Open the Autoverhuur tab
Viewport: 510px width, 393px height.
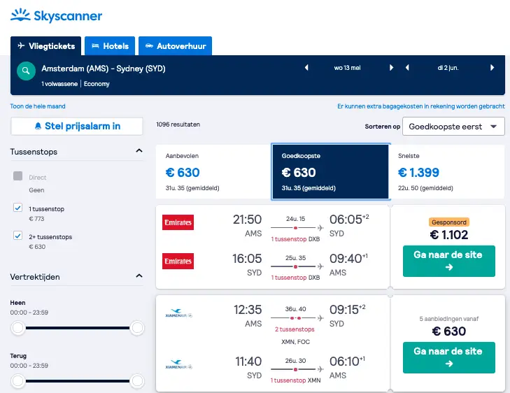pos(176,46)
